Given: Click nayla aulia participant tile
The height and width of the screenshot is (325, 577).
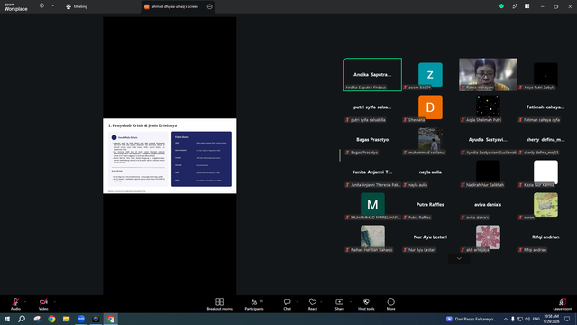Looking at the screenshot, I should (430, 172).
